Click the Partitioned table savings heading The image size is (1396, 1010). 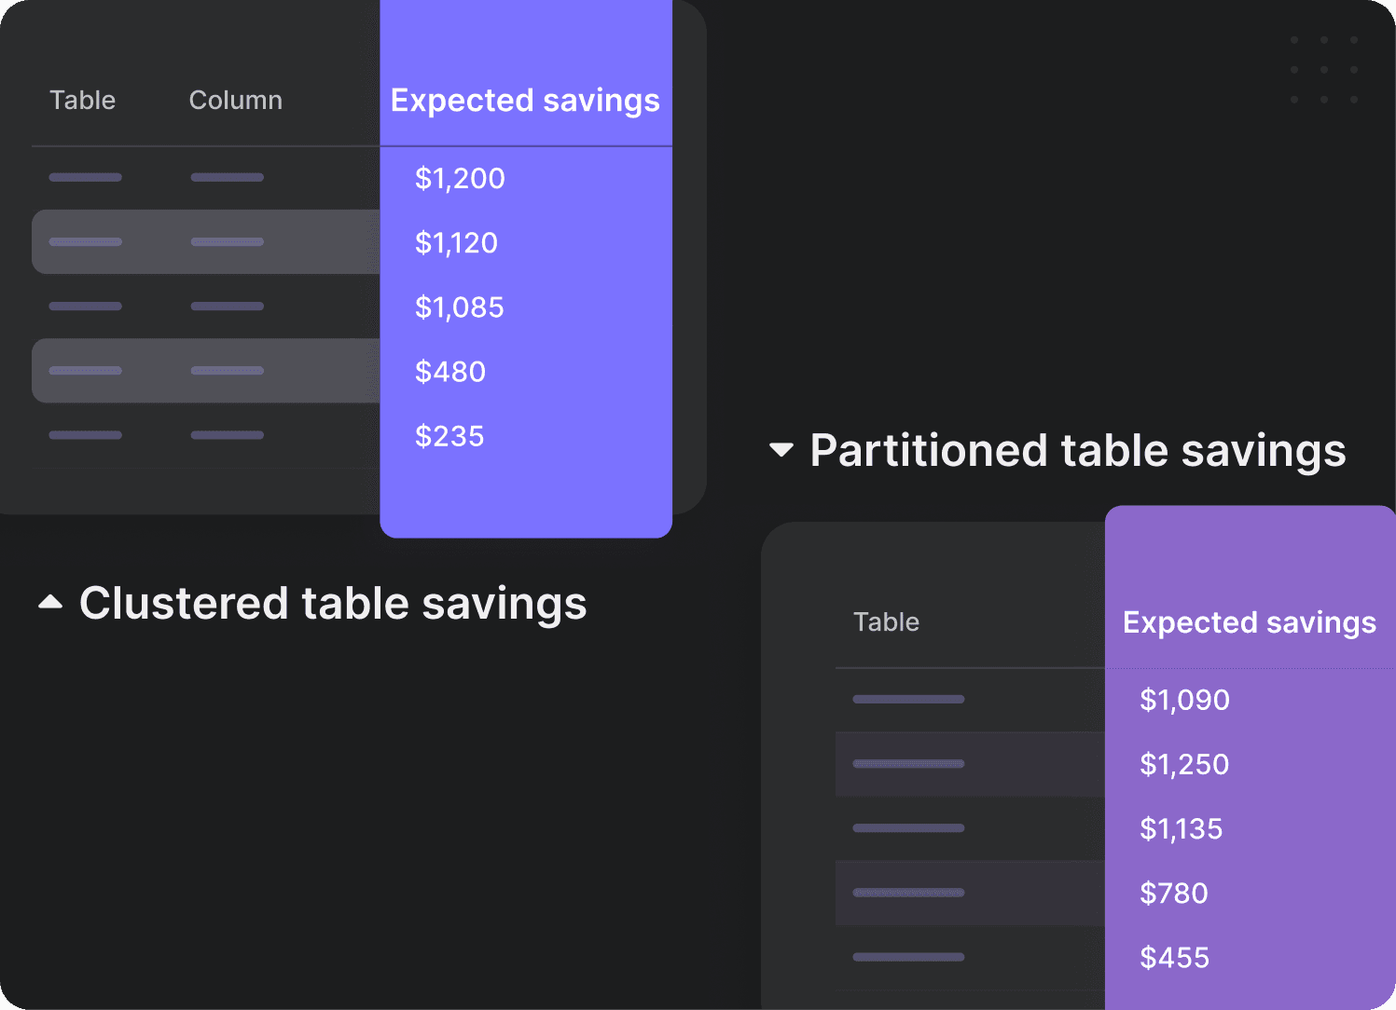click(1077, 451)
